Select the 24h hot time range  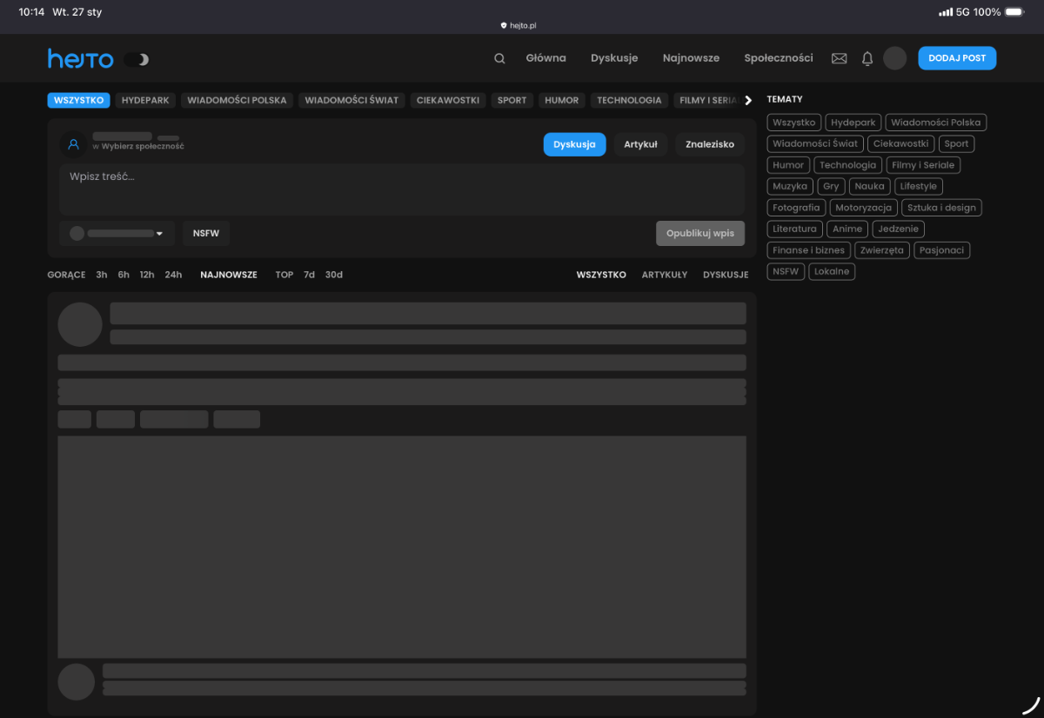point(173,275)
